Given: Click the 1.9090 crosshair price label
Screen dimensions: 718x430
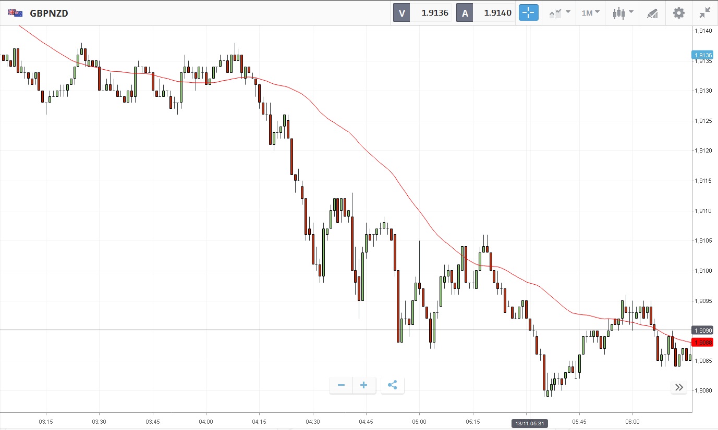Looking at the screenshot, I should click(702, 330).
